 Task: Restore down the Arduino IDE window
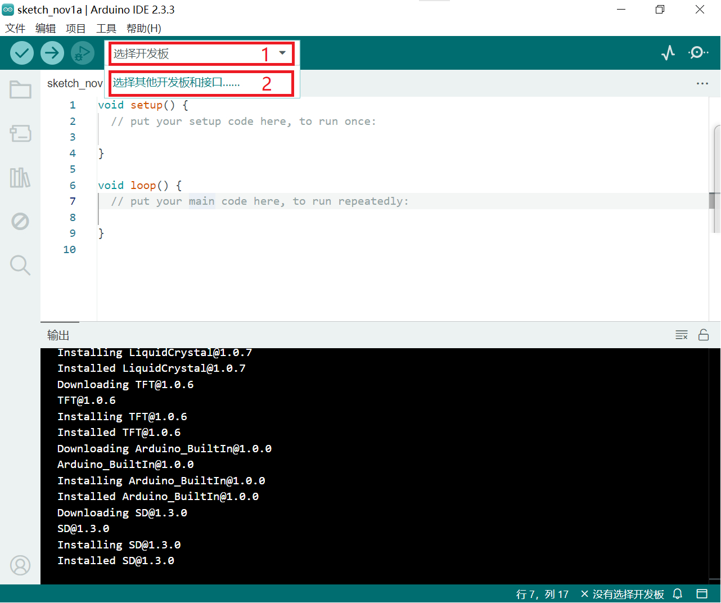point(660,10)
